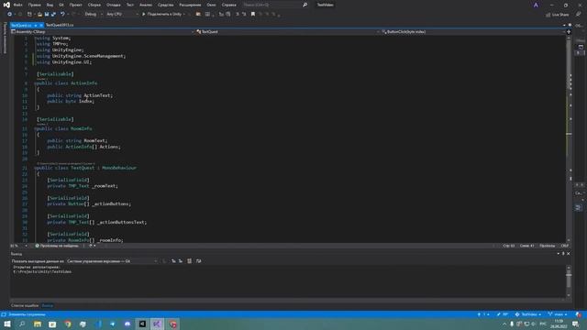Click the New Project toolbar icon

(x=29, y=15)
